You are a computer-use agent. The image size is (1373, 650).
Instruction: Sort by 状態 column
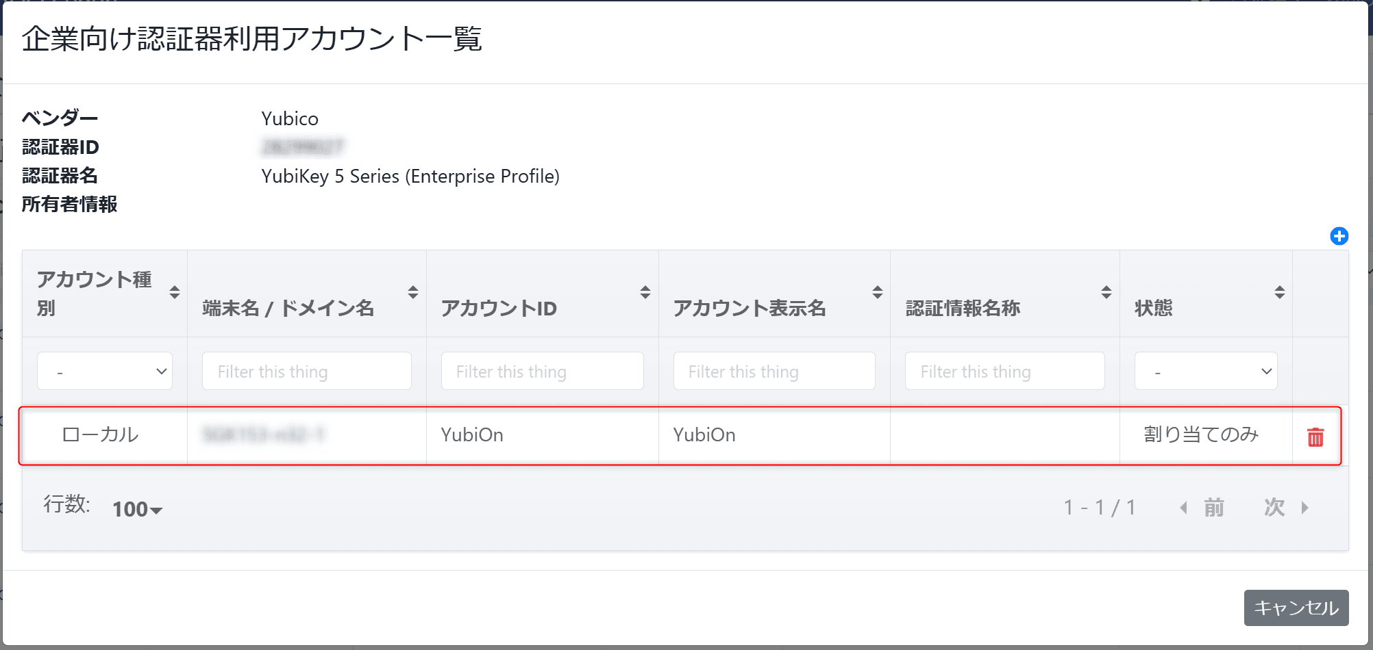(x=1280, y=292)
